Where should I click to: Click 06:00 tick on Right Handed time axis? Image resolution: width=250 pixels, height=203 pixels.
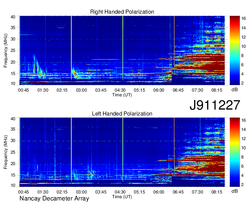pyautogui.click(x=159, y=90)
